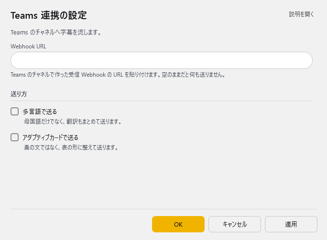Click the text Teams のチャネルへ字幕を流します。

pyautogui.click(x=56, y=33)
